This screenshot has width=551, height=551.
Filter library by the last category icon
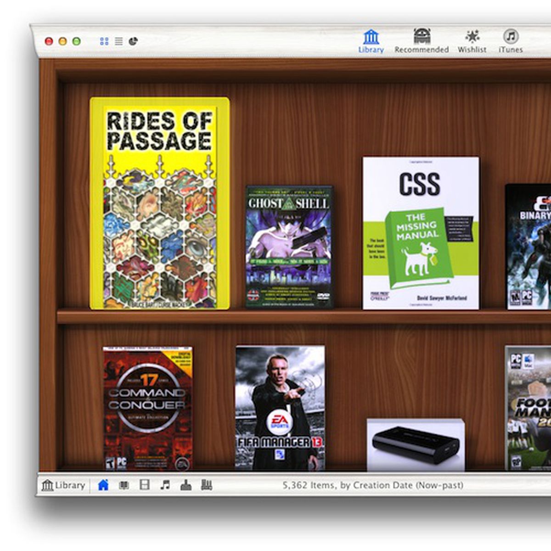tap(207, 485)
